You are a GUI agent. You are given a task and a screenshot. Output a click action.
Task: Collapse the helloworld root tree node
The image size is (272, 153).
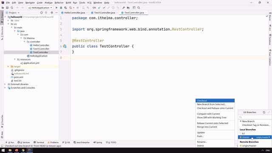tap(5, 17)
